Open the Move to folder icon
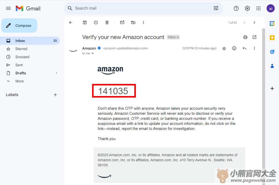 pyautogui.click(x=133, y=22)
